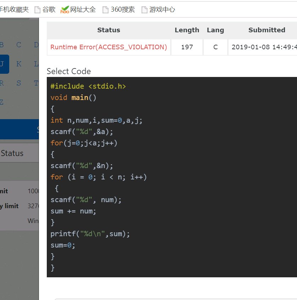
Task: Click the Lang column header
Action: (x=215, y=30)
